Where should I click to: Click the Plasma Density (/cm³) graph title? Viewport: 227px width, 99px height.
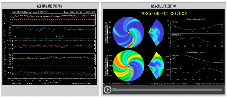(196, 19)
